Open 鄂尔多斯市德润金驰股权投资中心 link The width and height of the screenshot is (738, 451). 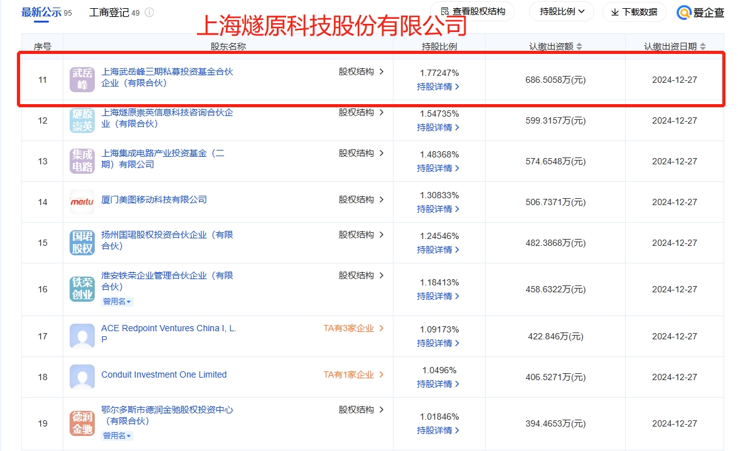[x=167, y=416]
